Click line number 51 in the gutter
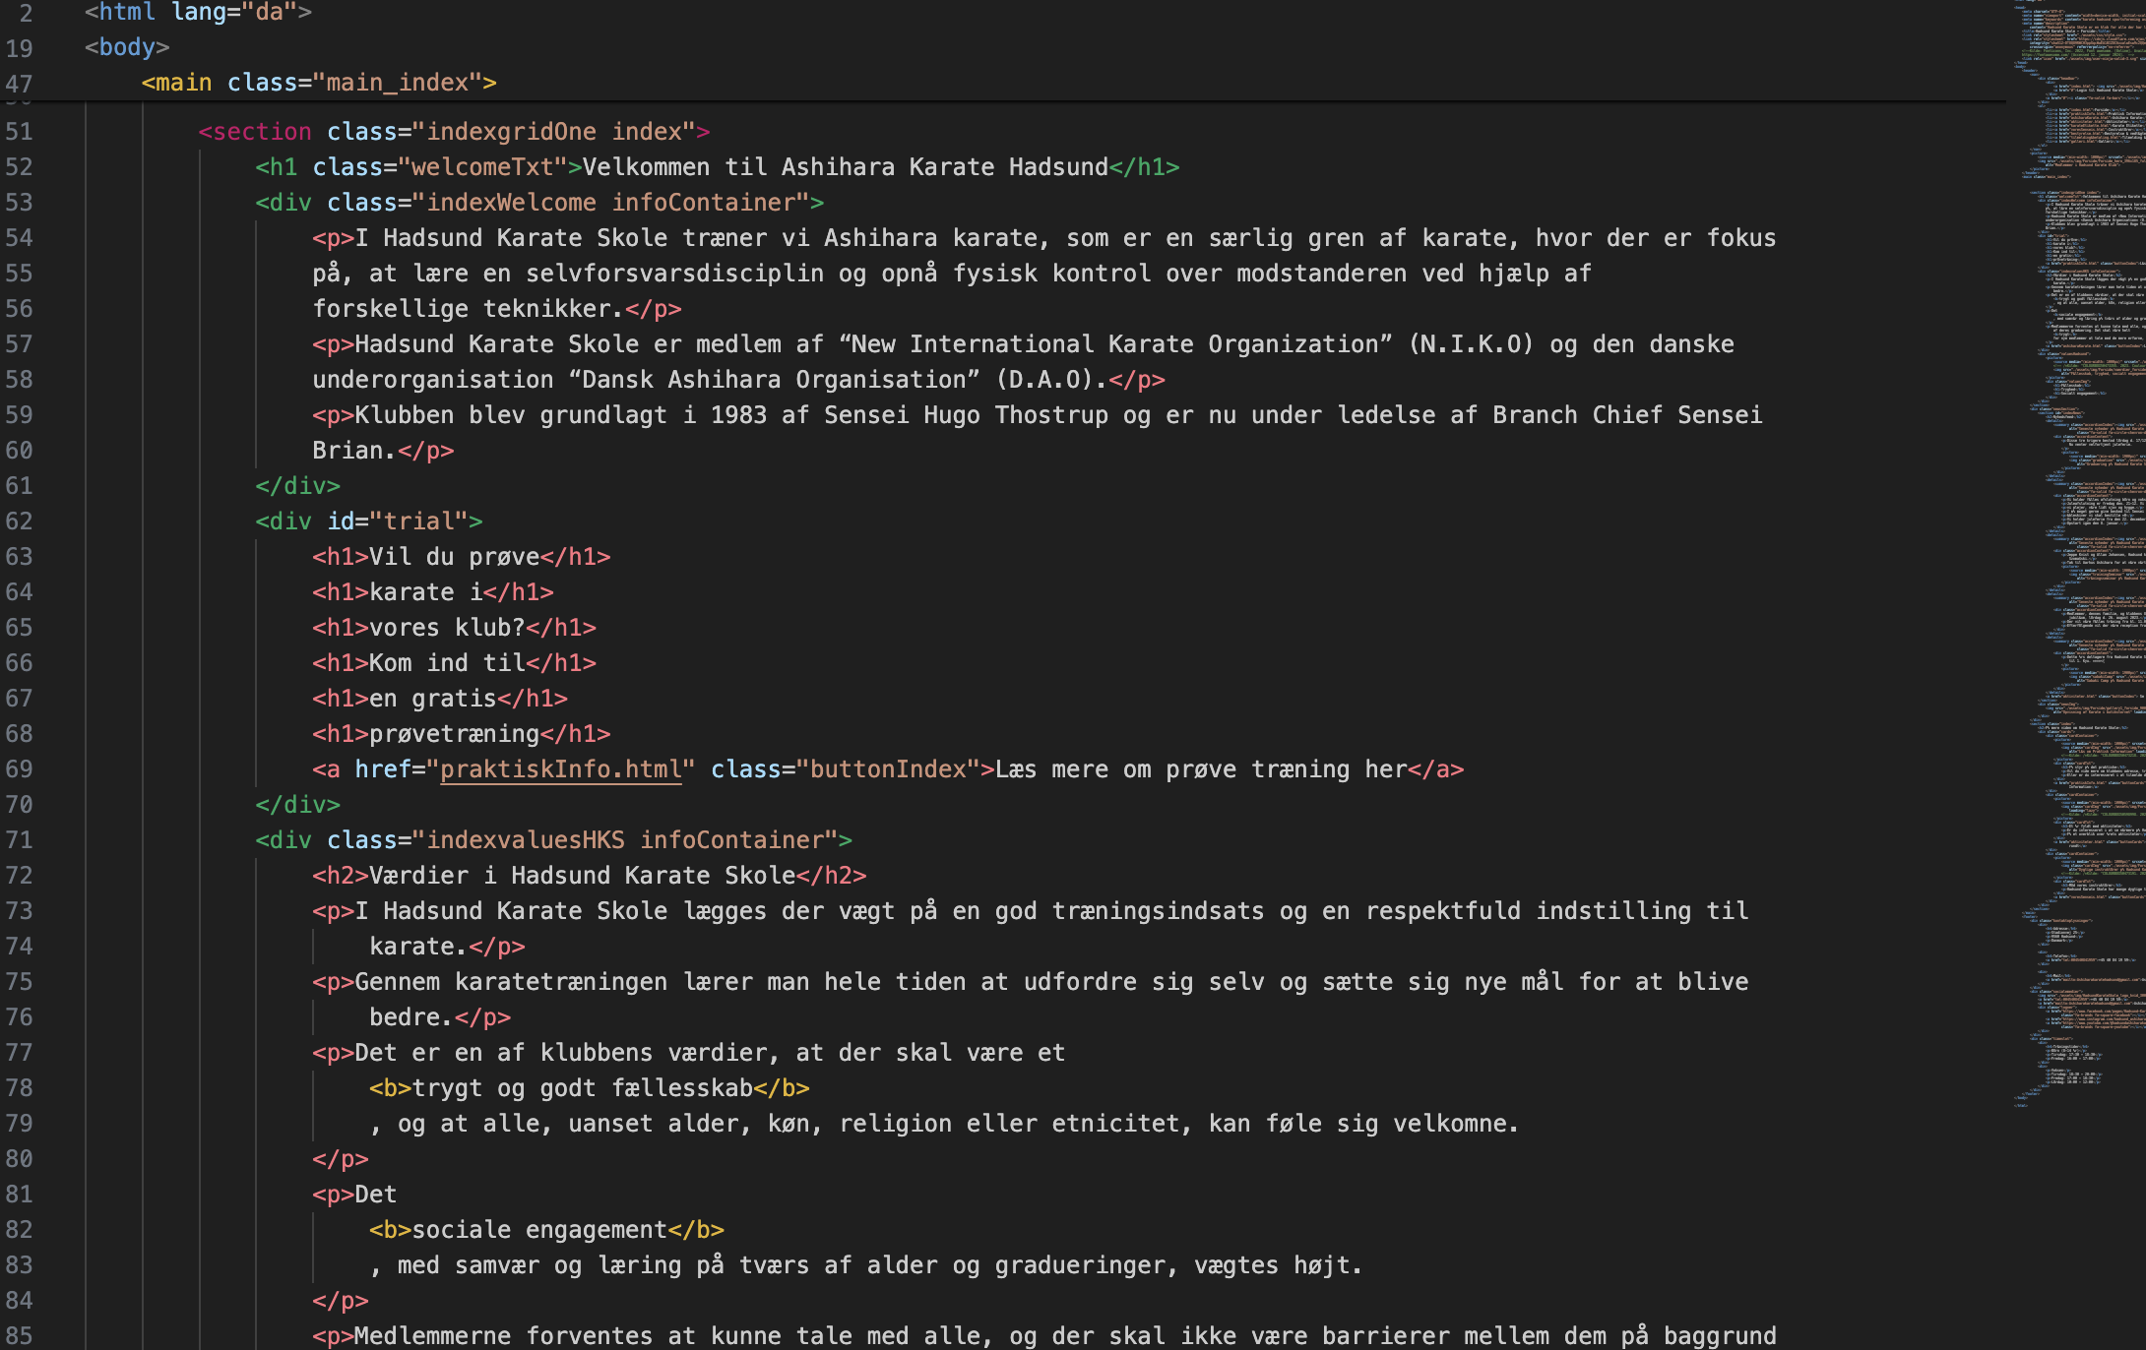The image size is (2146, 1350). point(20,132)
